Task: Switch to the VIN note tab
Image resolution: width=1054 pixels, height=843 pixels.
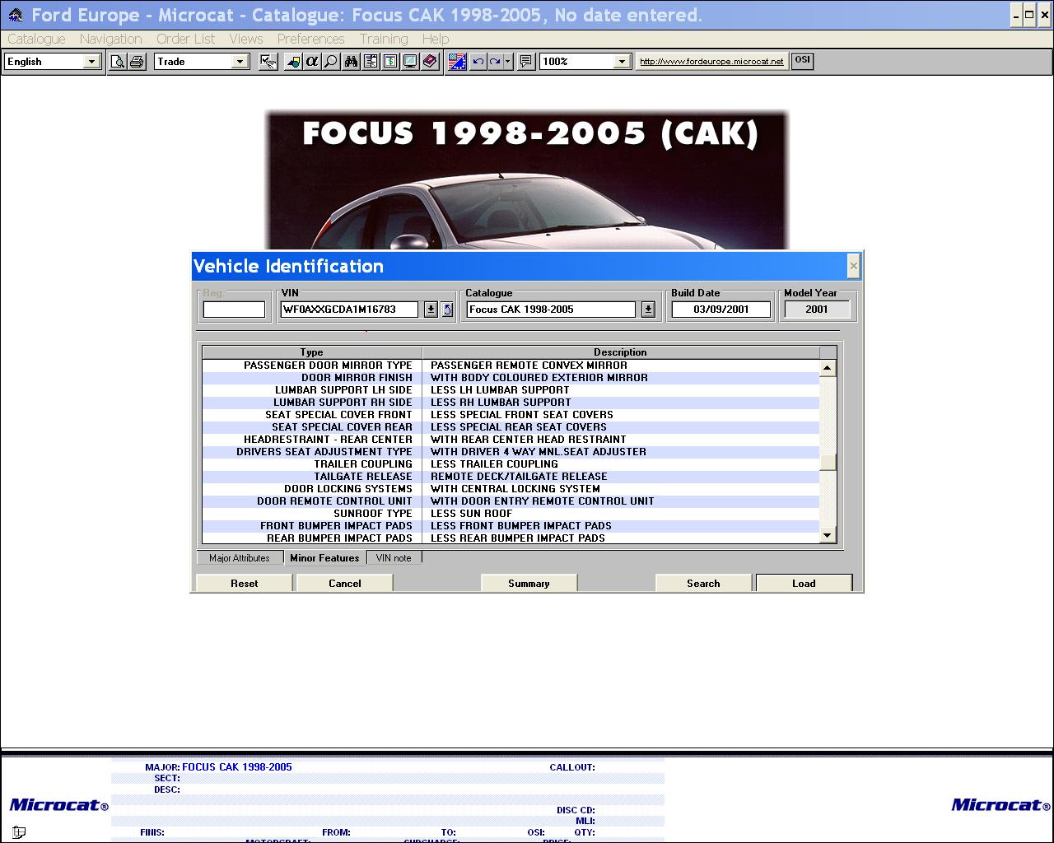Action: click(394, 558)
